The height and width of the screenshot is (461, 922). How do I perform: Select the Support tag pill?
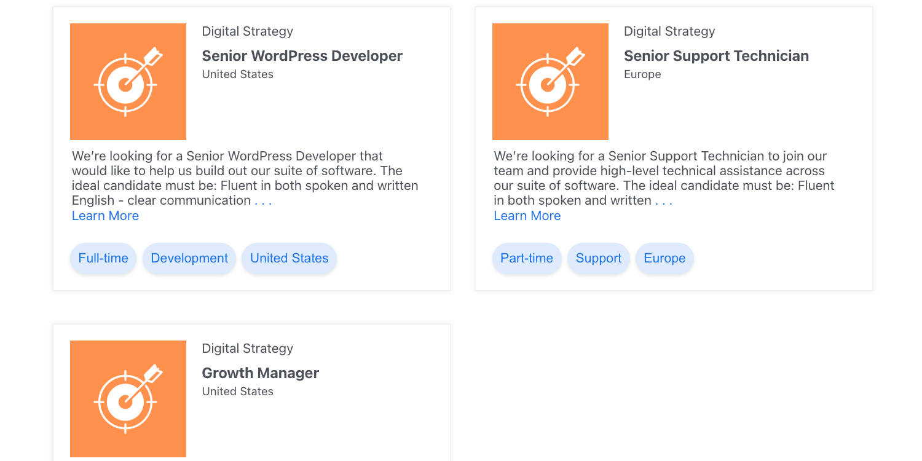tap(598, 258)
